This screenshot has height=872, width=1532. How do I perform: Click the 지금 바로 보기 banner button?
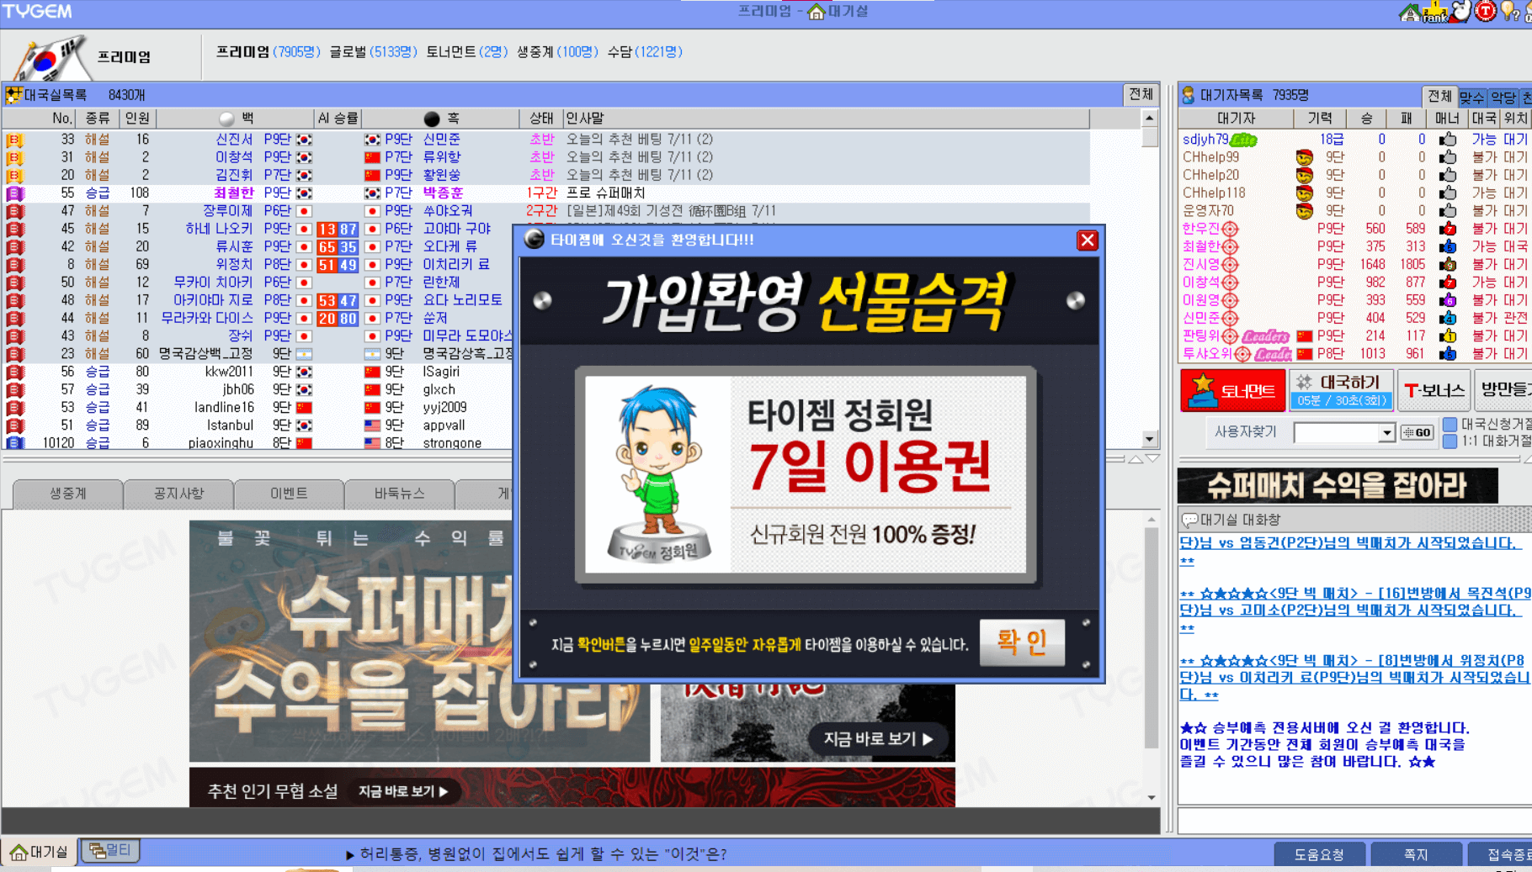point(877,739)
